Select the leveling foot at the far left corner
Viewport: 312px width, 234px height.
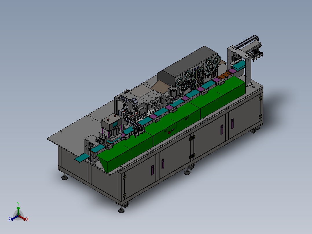coord(64,177)
